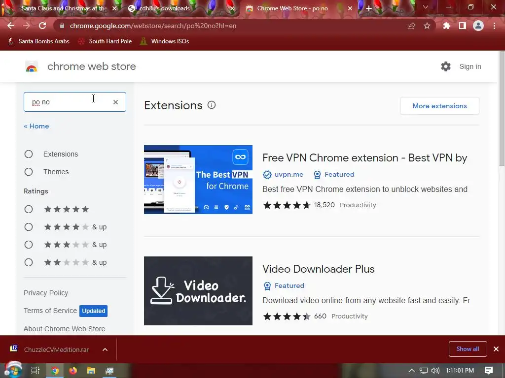Clear the search box with the X
The image size is (505, 378).
coord(115,102)
